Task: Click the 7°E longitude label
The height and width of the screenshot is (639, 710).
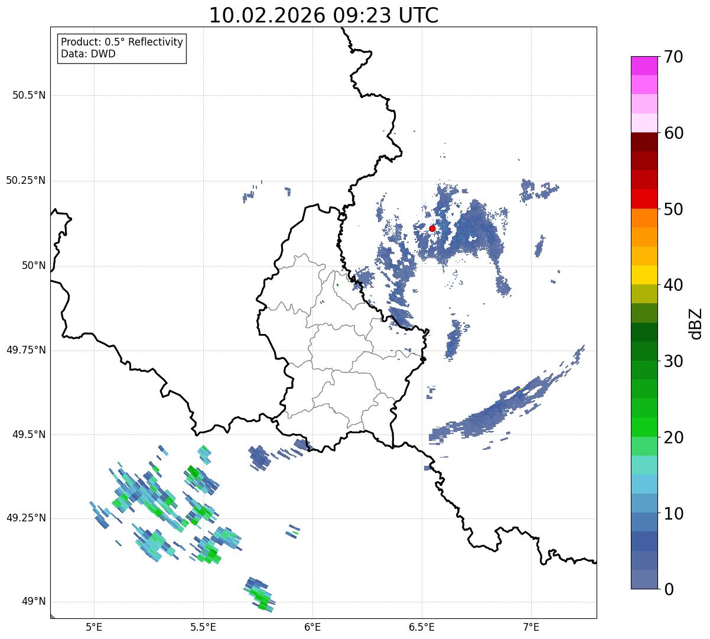Action: coord(531,627)
